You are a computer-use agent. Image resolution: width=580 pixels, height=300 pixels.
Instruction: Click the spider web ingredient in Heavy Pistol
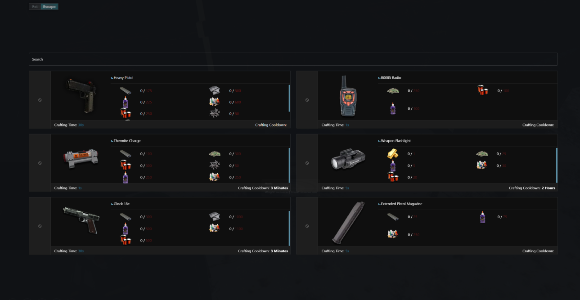[215, 113]
